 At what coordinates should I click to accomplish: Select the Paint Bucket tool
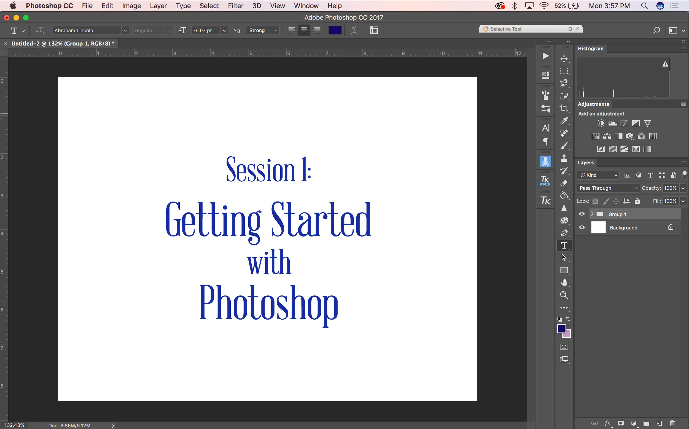point(564,195)
